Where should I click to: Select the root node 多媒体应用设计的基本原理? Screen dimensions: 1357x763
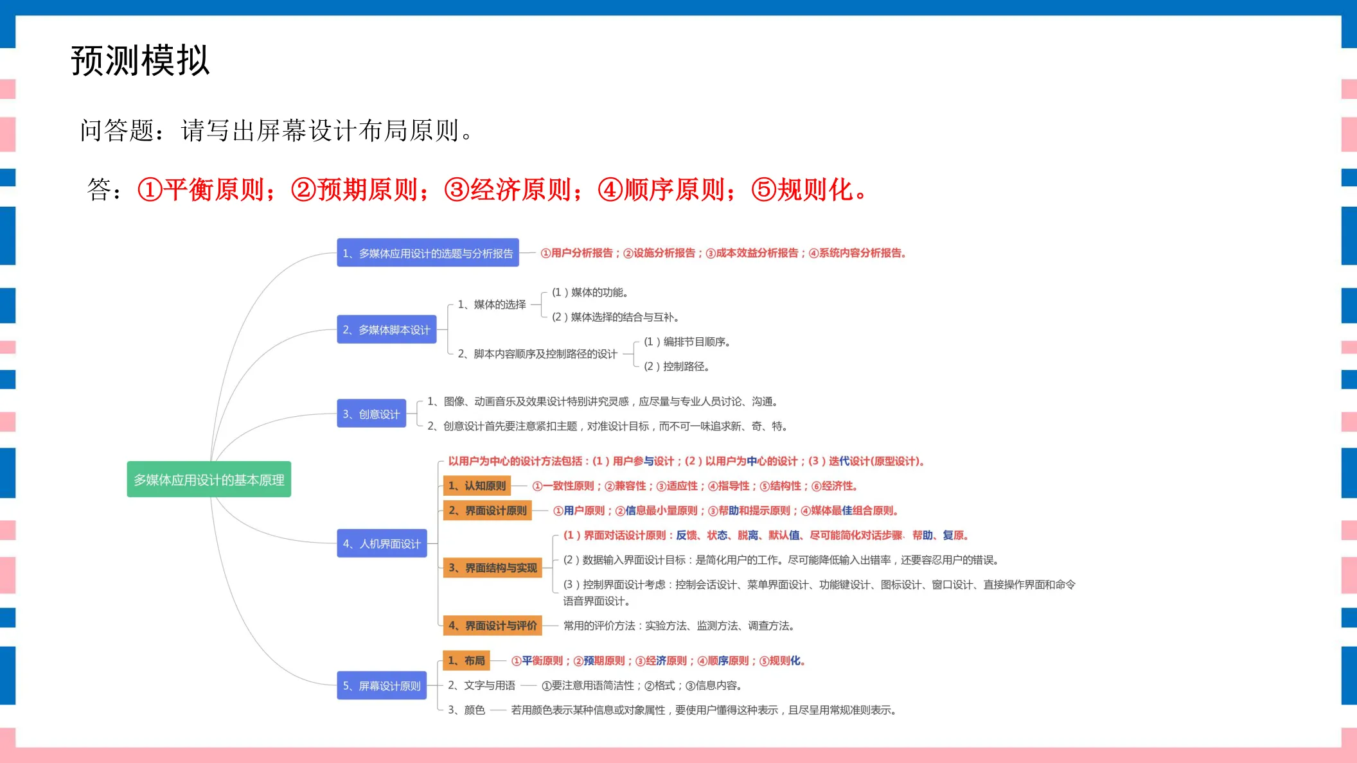click(x=209, y=479)
